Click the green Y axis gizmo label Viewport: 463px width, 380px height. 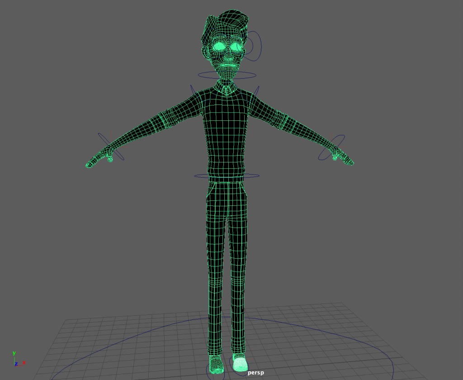pyautogui.click(x=14, y=353)
